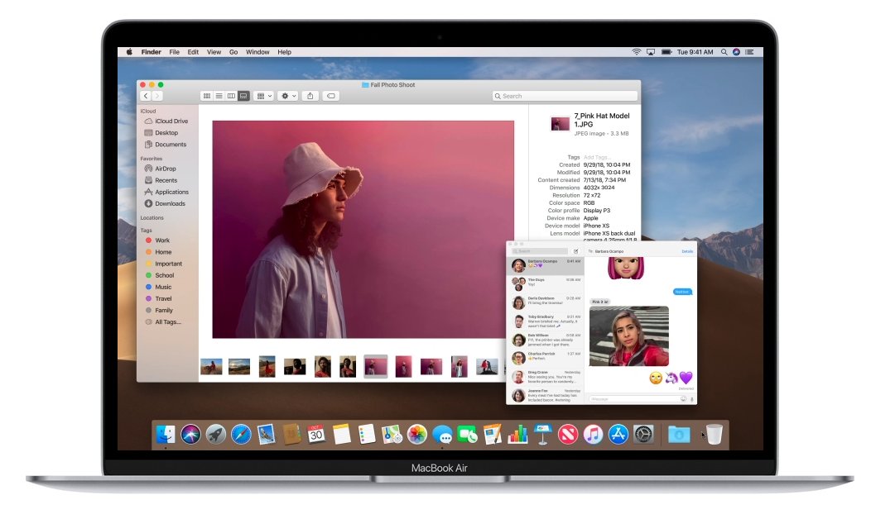Image resolution: width=871 pixels, height=514 pixels.
Task: Open the Edit menu
Action: pos(193,51)
